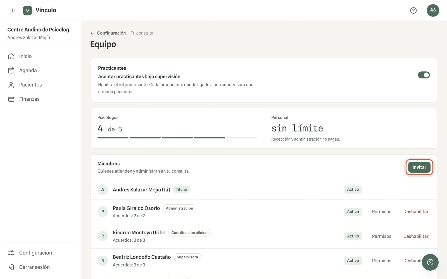This screenshot has width=447, height=279.
Task: Click 'Acuerdos: 2 de 2' text
Action: tap(129, 216)
